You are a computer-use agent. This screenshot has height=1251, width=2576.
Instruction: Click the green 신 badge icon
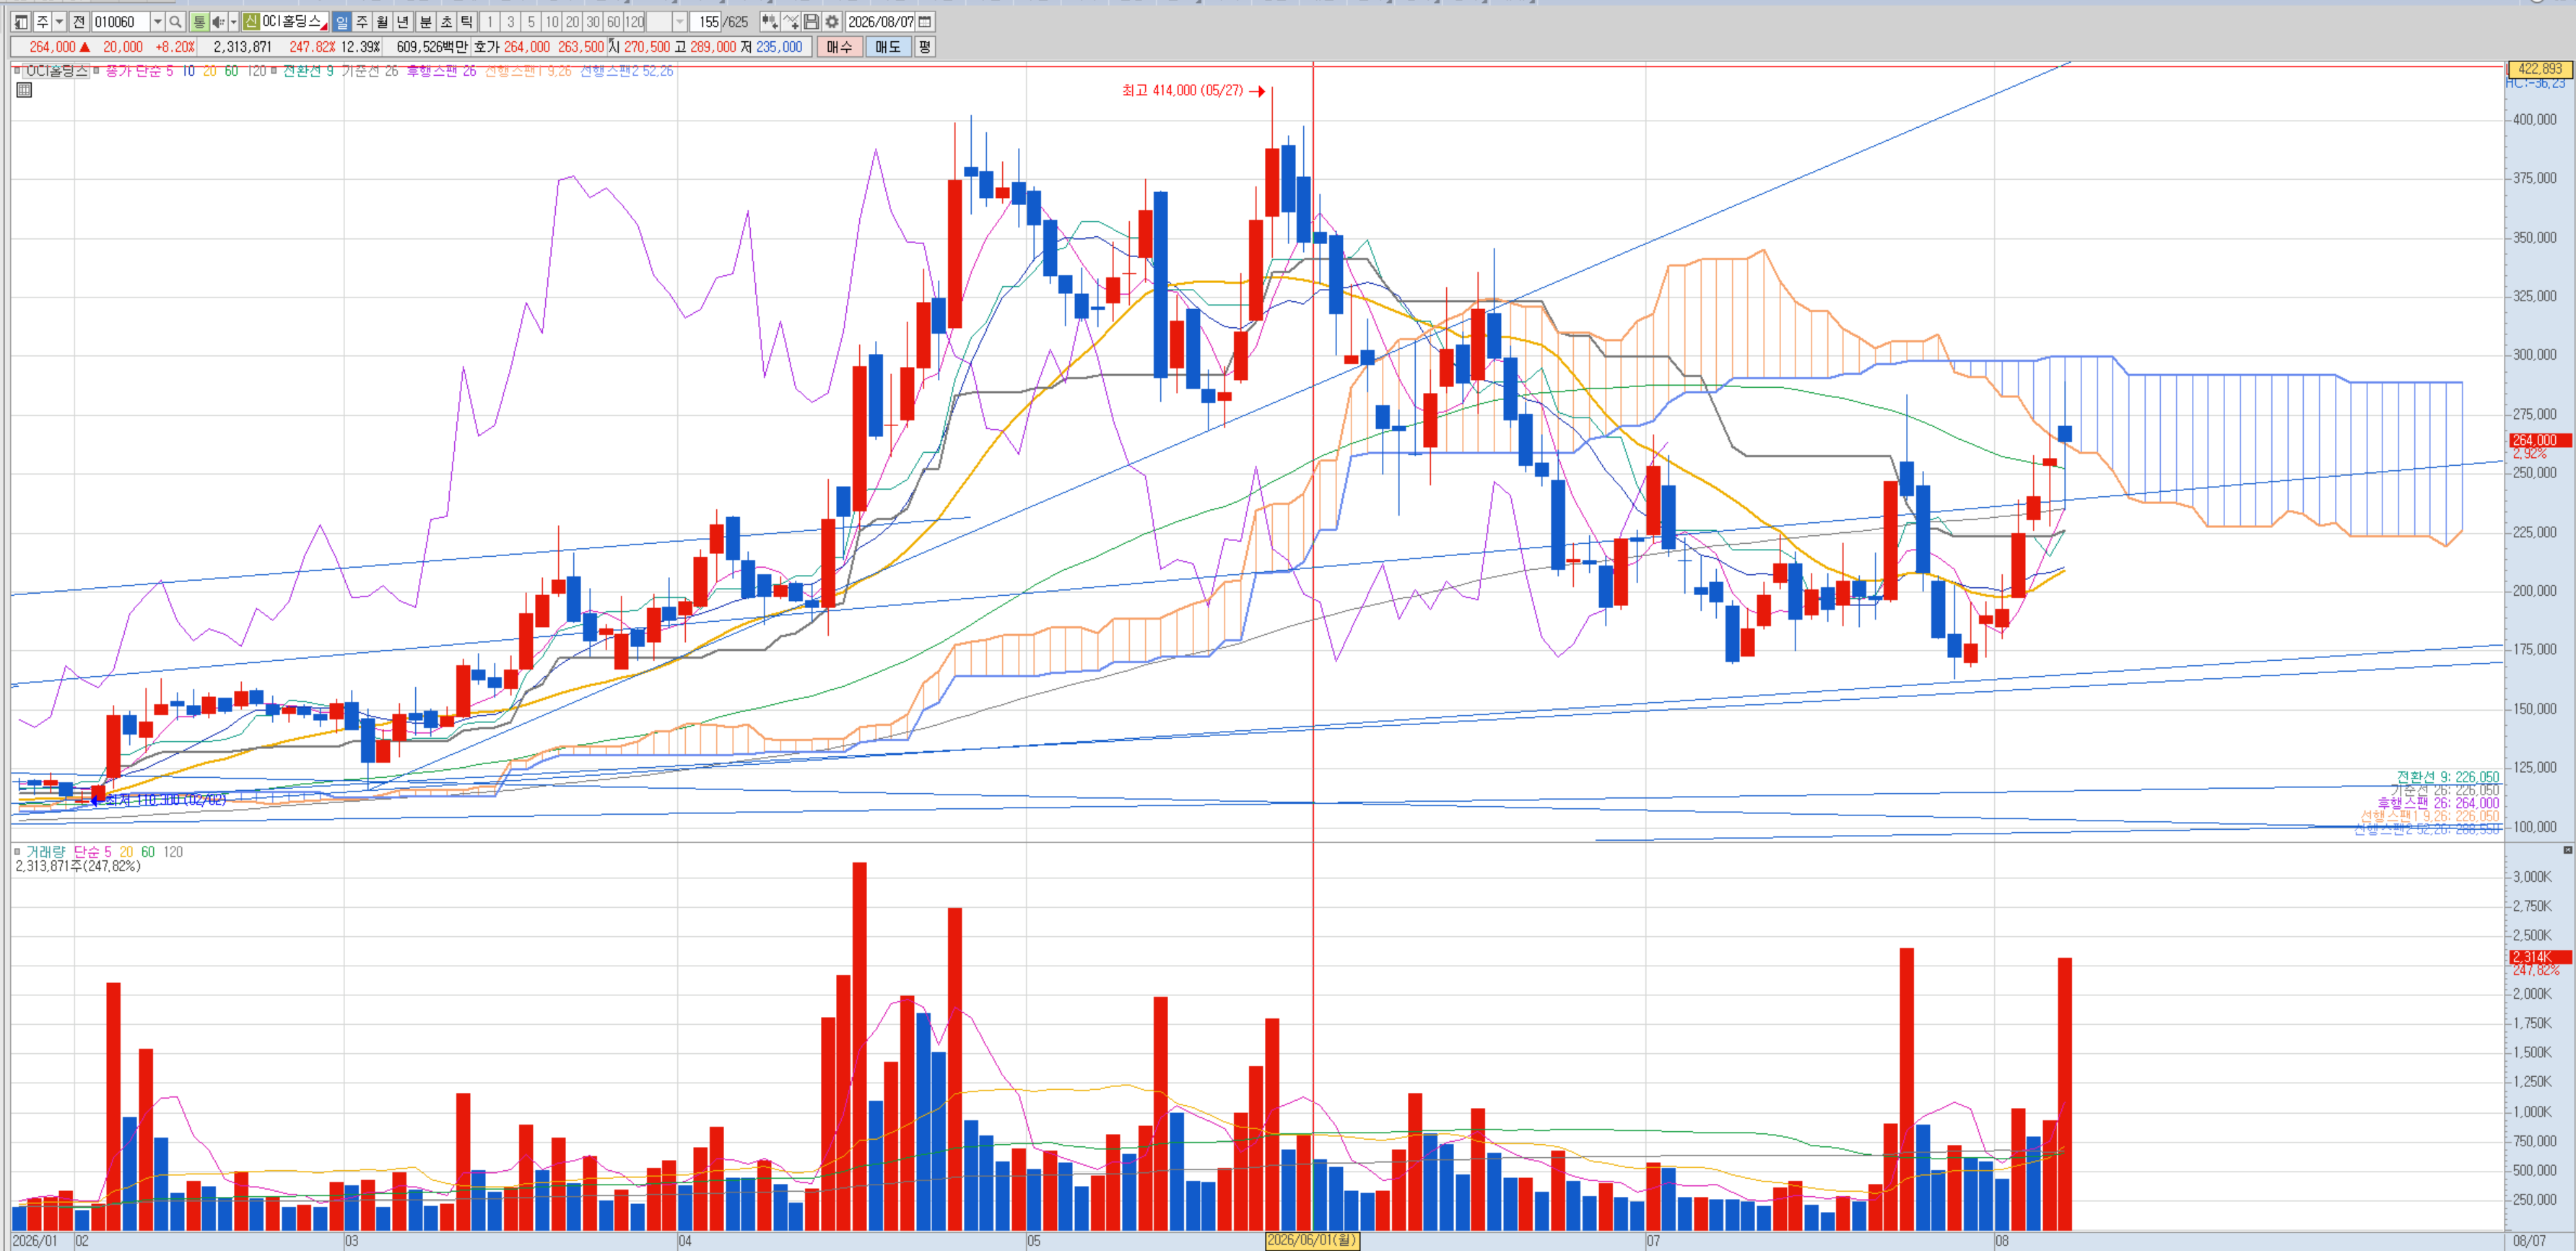click(x=251, y=22)
